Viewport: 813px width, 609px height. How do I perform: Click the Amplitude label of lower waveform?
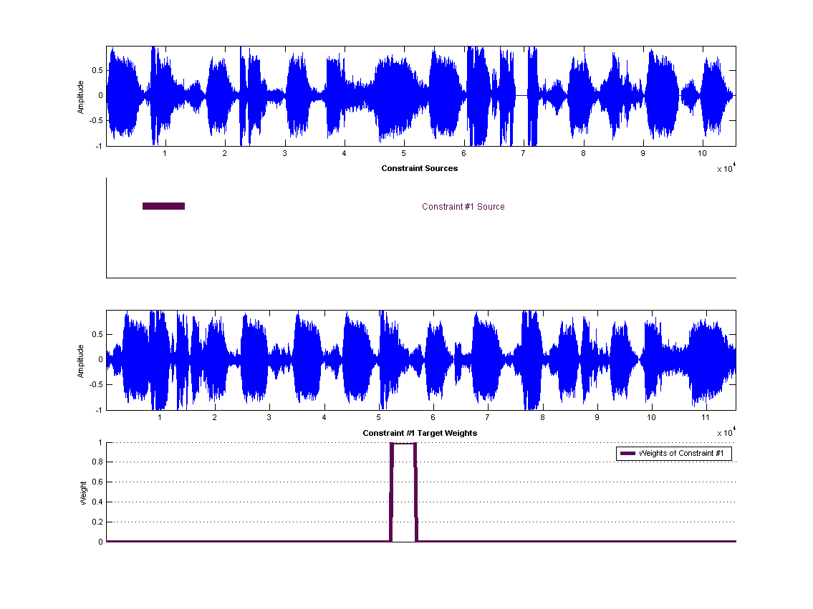[81, 361]
